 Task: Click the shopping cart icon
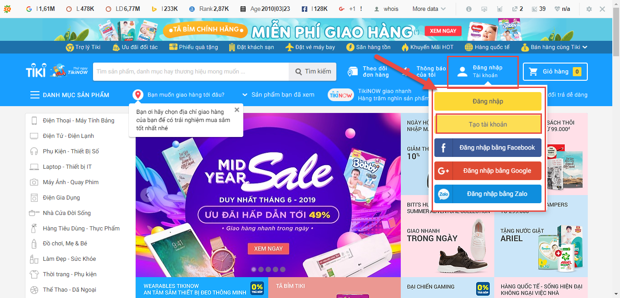click(533, 72)
